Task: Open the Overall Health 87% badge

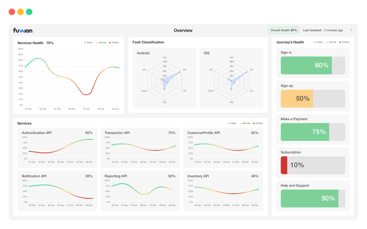Action: pyautogui.click(x=284, y=30)
